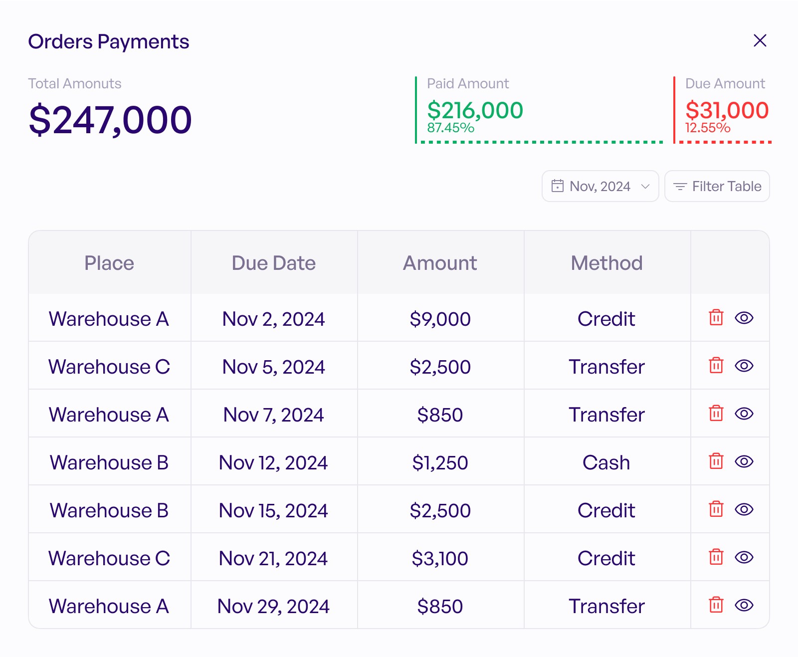View details of Nov 2, 2024 payment
This screenshot has height=657, width=798.
[744, 318]
